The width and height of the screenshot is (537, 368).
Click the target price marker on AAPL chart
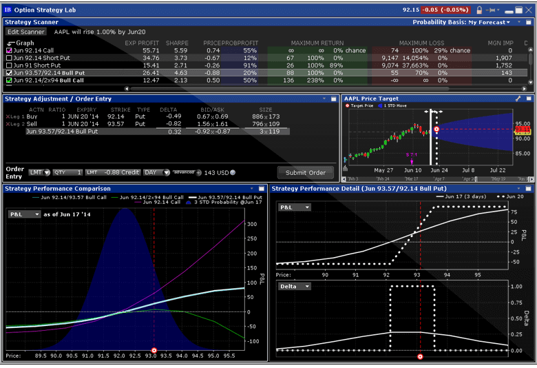[x=436, y=130]
